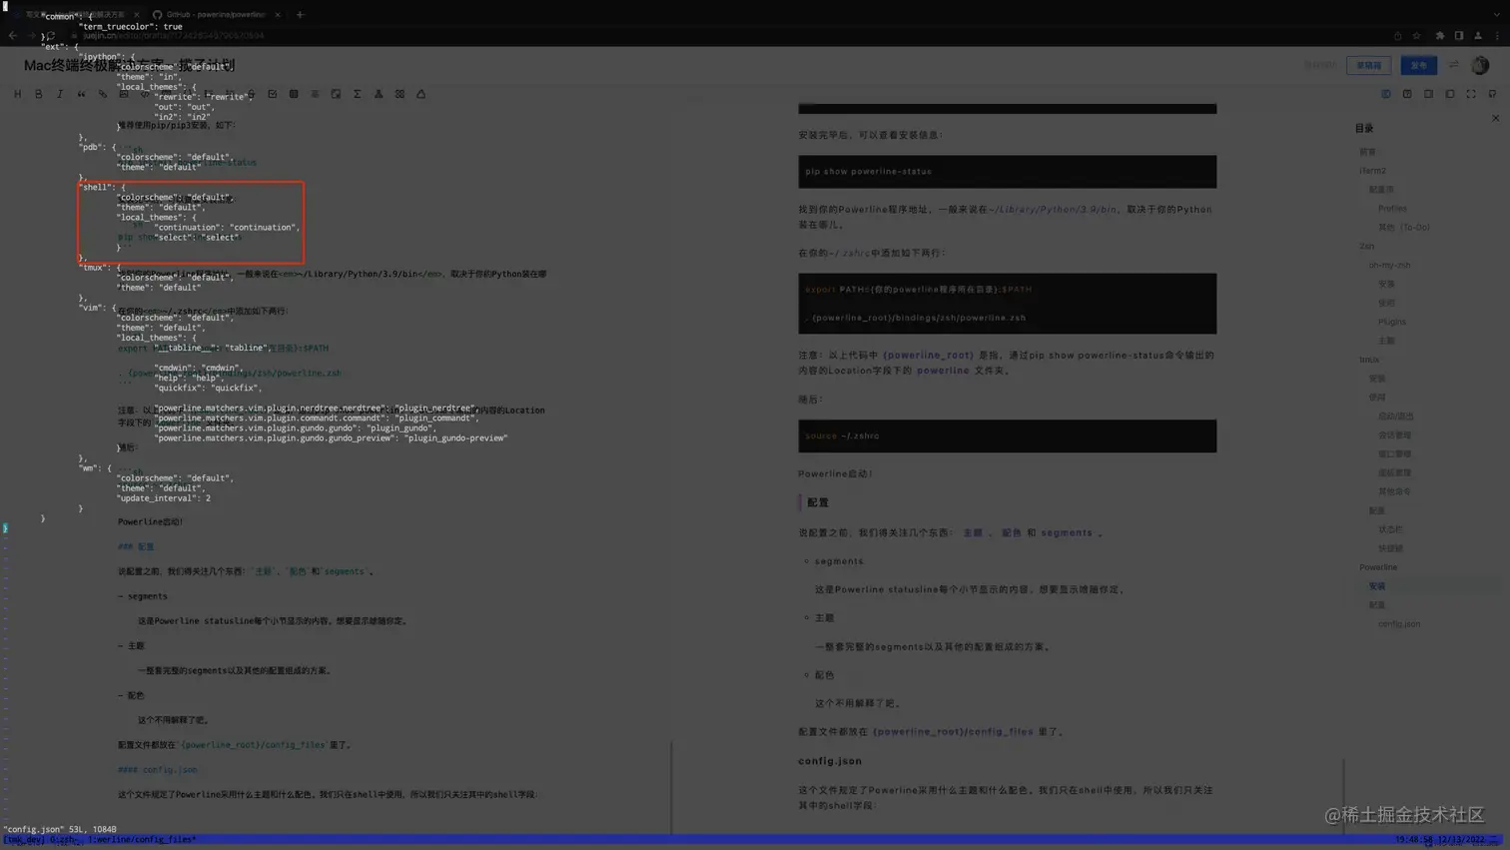Click the "tmux" key in terminal
1510x850 pixels.
[x=94, y=268]
